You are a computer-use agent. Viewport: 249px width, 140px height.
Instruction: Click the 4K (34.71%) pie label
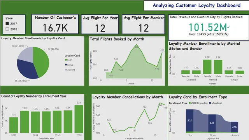[21, 81]
